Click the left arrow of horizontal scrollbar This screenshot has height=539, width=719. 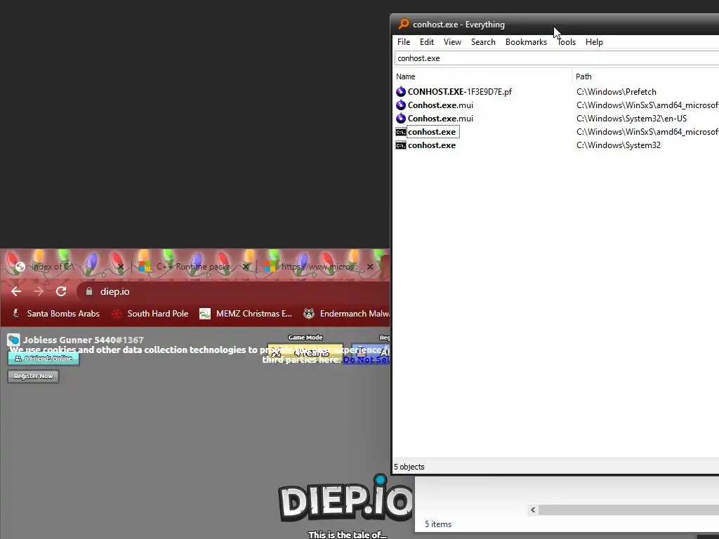[x=533, y=510]
